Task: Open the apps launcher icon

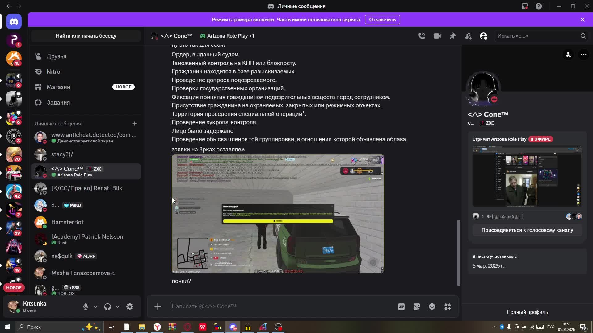Action: (448, 306)
